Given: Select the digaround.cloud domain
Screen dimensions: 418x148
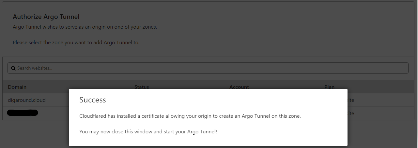Looking at the screenshot, I should tap(27, 100).
